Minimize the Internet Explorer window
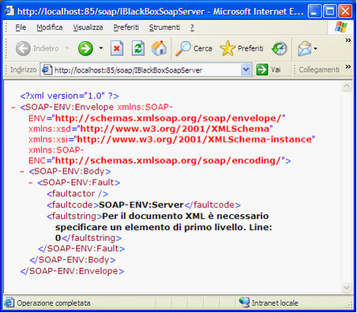 (x=314, y=11)
